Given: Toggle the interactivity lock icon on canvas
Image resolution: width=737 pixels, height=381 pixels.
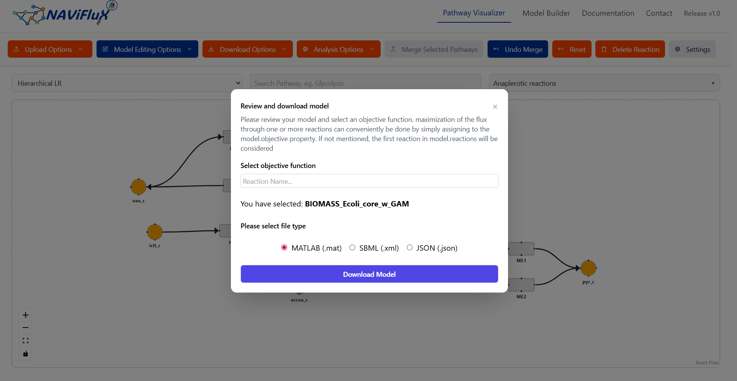Looking at the screenshot, I should click(x=25, y=354).
